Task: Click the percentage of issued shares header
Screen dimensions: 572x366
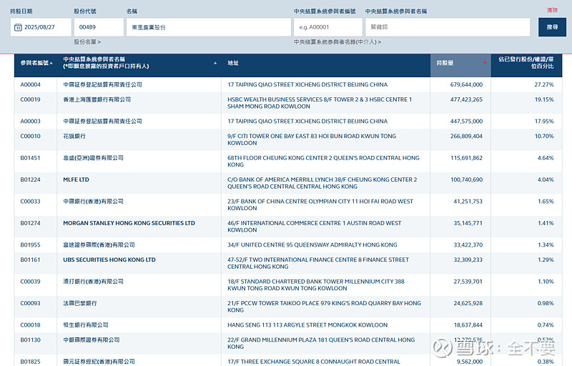Action: coord(526,63)
